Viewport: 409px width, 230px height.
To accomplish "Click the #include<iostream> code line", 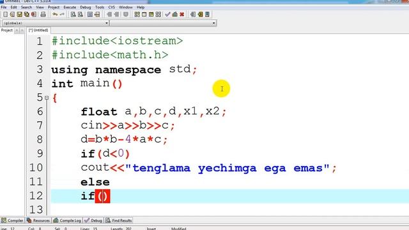I will [117, 41].
